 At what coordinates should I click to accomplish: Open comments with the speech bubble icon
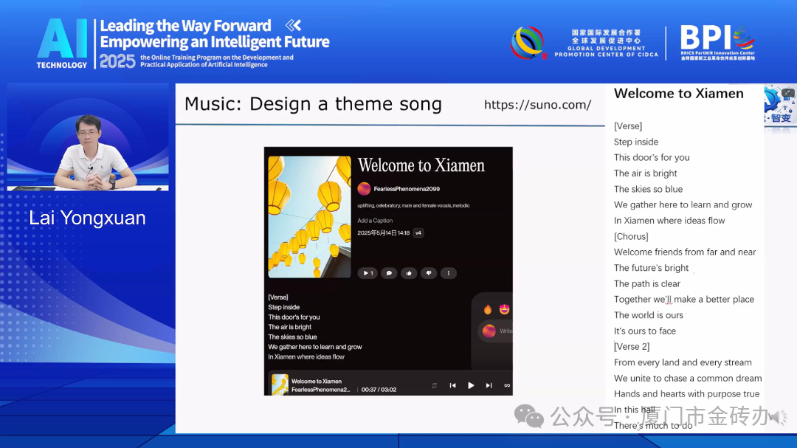coord(389,273)
